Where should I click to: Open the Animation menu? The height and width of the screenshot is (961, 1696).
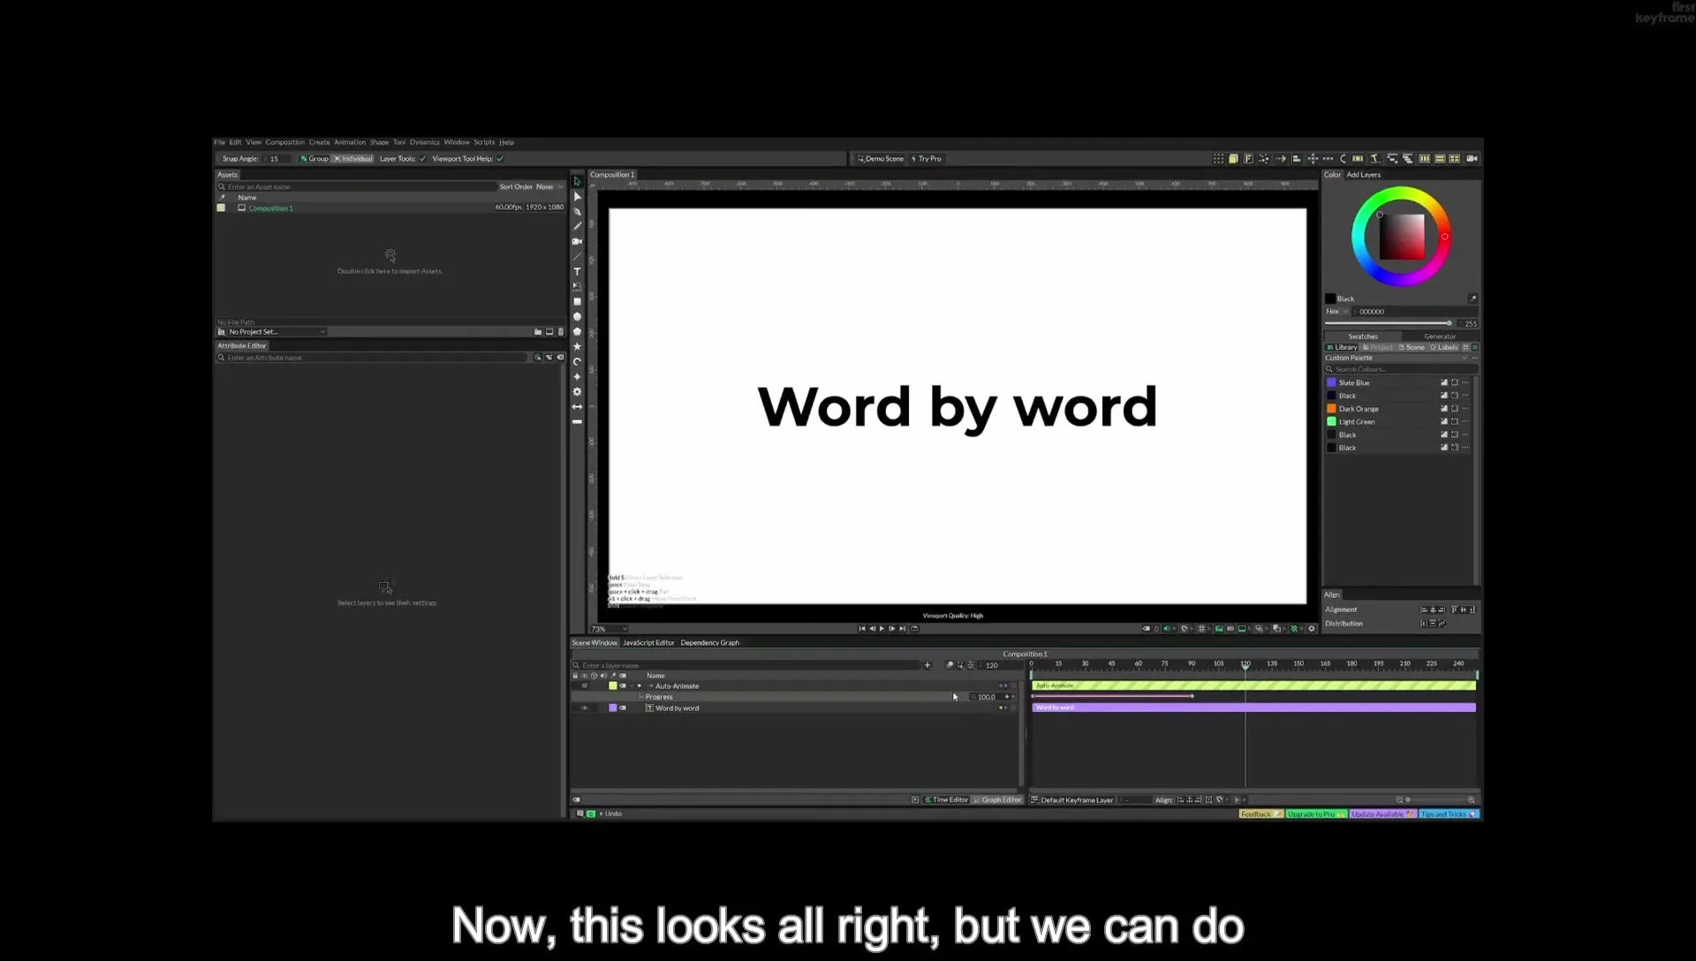click(x=350, y=142)
